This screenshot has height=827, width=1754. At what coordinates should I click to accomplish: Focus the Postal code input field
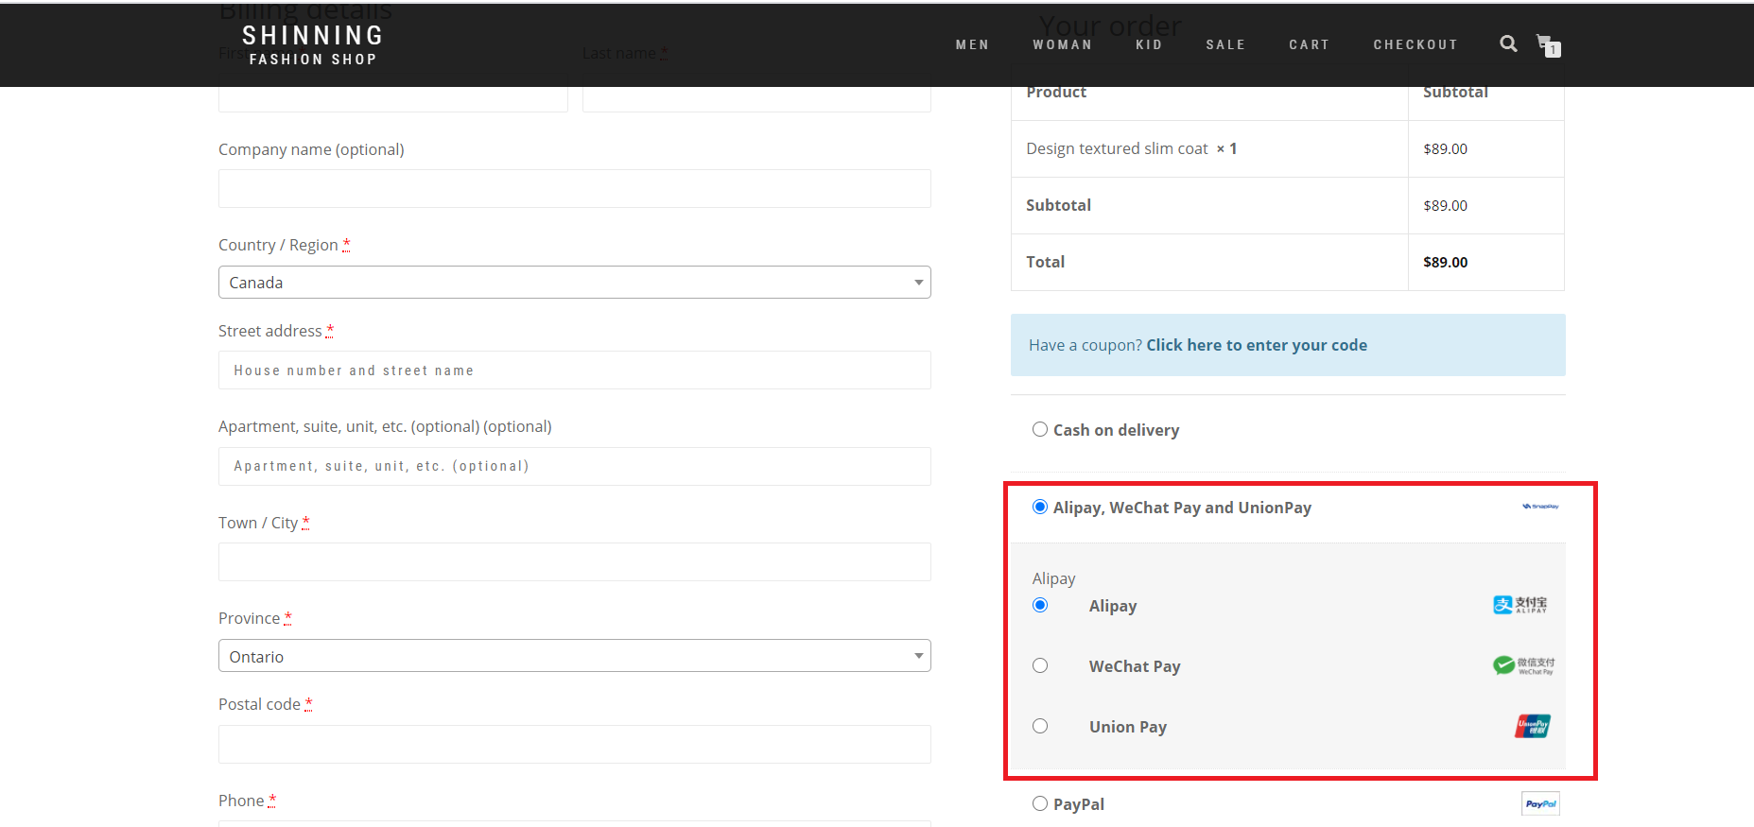575,744
